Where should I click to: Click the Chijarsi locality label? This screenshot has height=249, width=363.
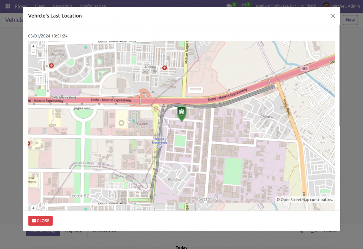click(267, 116)
